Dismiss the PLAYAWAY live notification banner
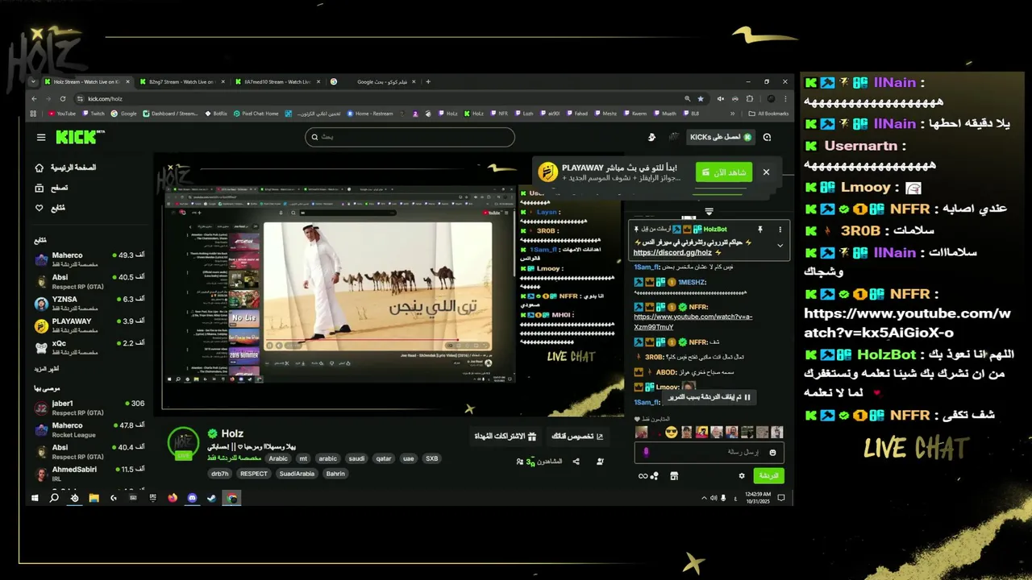 point(766,172)
